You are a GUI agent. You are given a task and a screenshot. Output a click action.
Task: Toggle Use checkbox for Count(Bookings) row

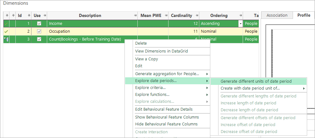click(x=39, y=39)
